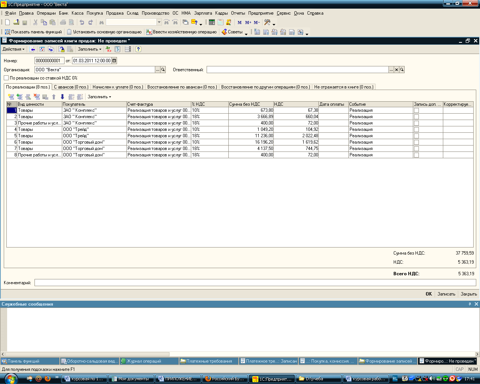
Task: Check 'Запись доп.' box in row 2
Action: point(416,117)
